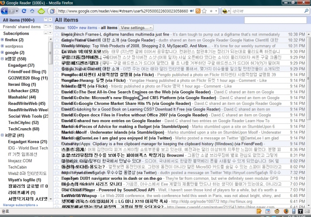Focus the Google Reader search box
This screenshot has width=311, height=217.
275,20
